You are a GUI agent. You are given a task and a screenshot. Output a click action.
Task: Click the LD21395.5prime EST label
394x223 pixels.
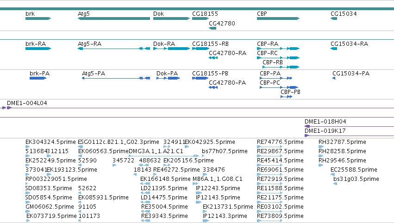click(x=164, y=188)
